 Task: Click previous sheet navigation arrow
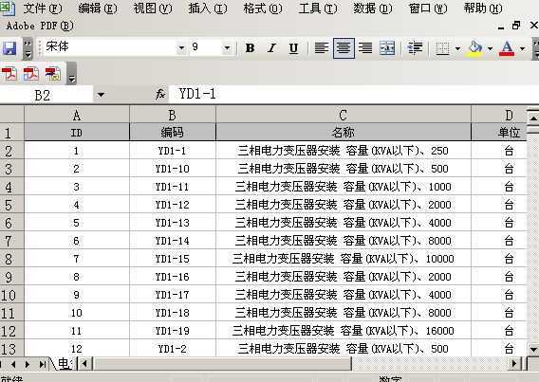point(13,364)
